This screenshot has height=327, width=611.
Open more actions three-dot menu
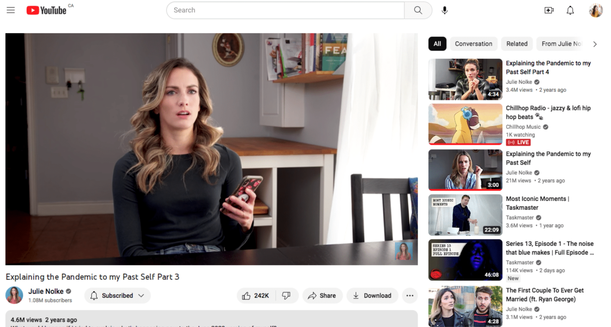(410, 296)
